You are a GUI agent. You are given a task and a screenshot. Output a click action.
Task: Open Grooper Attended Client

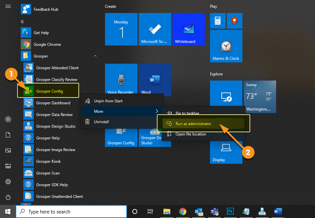click(x=57, y=68)
